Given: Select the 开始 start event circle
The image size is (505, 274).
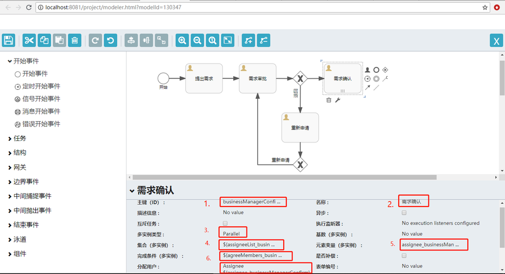Looking at the screenshot, I should tap(163, 78).
